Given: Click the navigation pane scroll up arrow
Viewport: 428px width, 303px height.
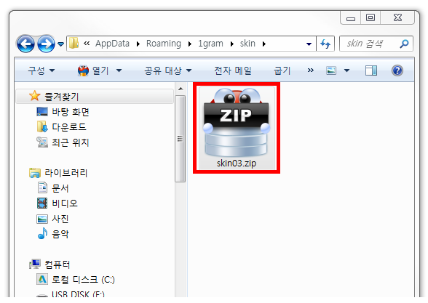Looking at the screenshot, I should click(x=181, y=89).
